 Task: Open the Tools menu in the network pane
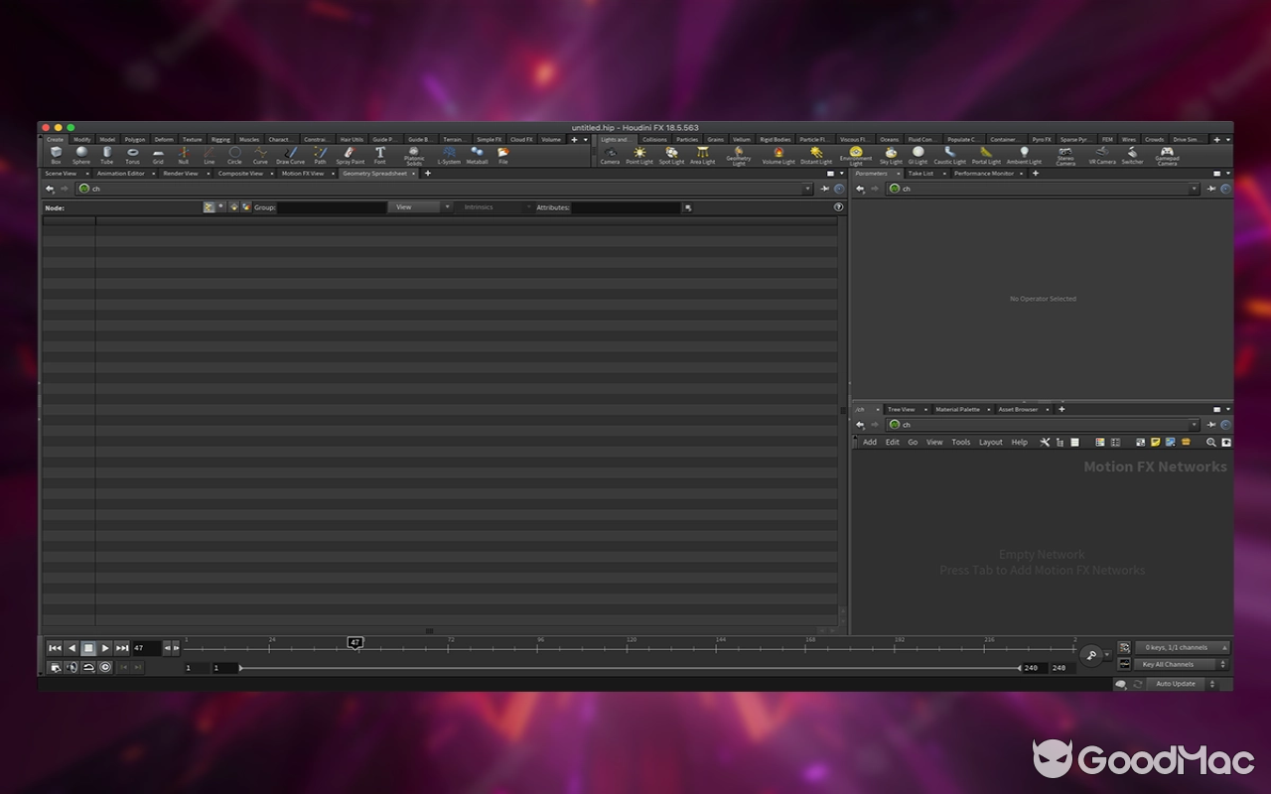[x=960, y=442]
